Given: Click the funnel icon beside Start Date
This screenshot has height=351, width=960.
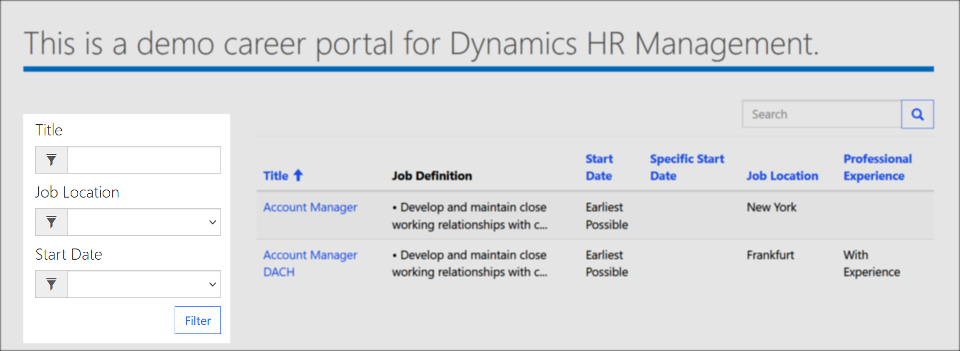Looking at the screenshot, I should click(51, 284).
